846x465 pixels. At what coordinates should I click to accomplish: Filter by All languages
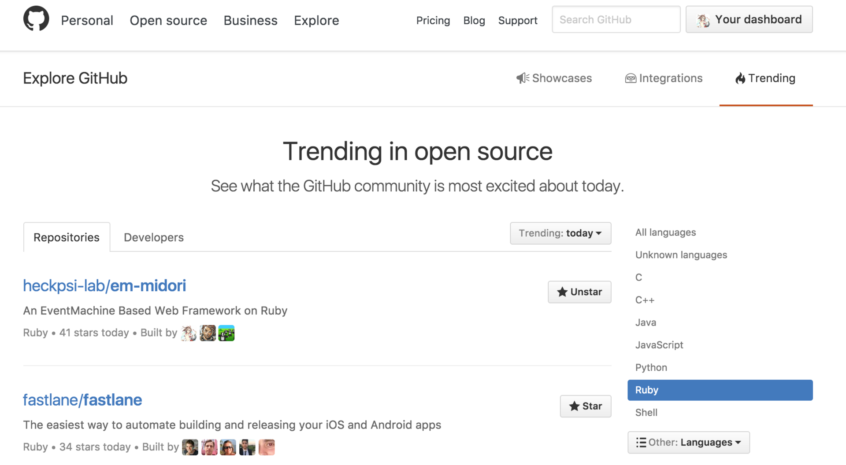665,232
